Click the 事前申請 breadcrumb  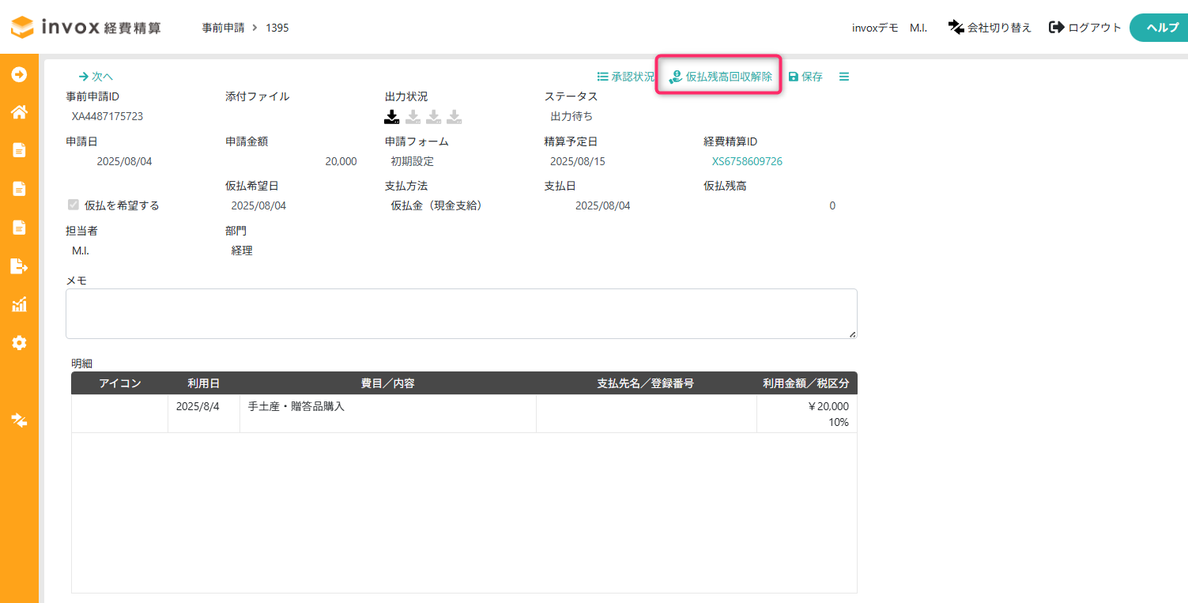tap(224, 28)
